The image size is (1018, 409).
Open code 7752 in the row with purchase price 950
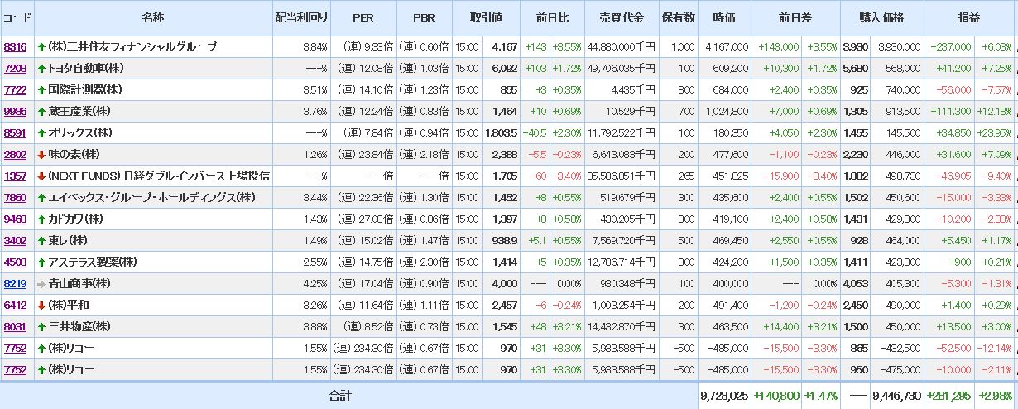click(x=15, y=370)
